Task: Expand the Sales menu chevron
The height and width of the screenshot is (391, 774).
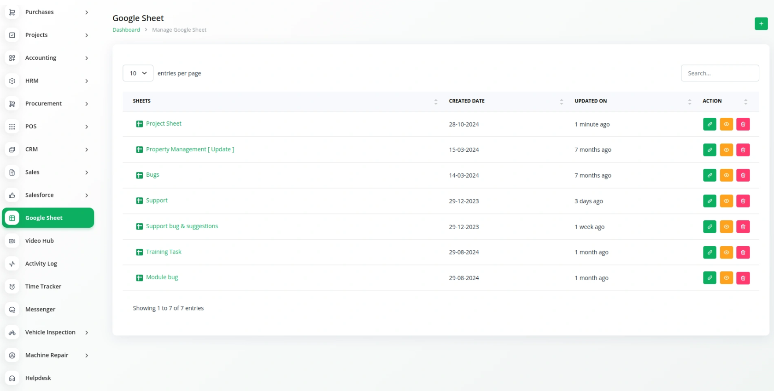Action: (x=87, y=172)
